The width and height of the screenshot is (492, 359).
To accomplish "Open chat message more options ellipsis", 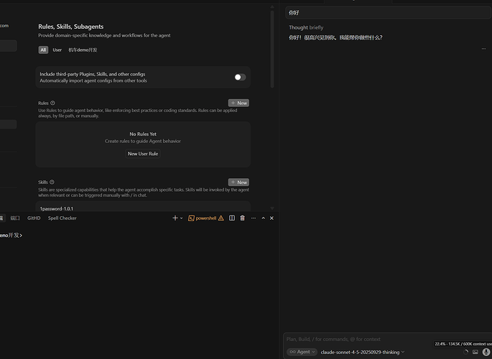I will [483, 49].
